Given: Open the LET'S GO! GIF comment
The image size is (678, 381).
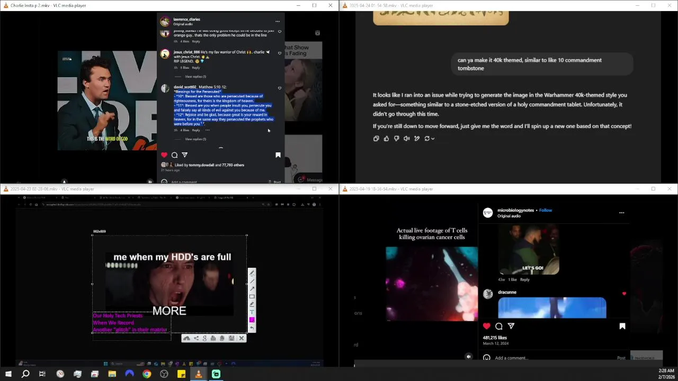Looking at the screenshot, I should 529,249.
